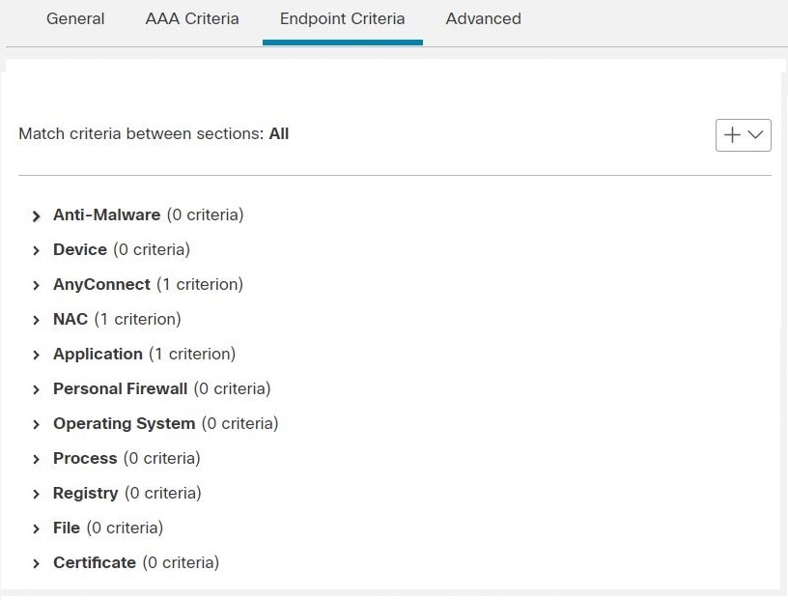
Task: Expand the Anti-Malware section chevron
Action: point(36,216)
